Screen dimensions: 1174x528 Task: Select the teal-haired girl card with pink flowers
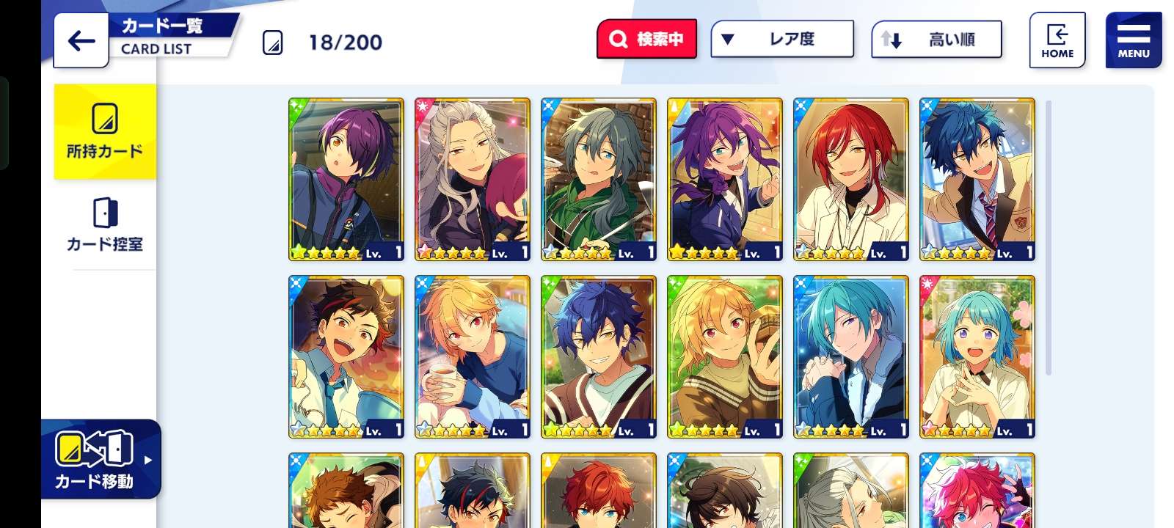(x=977, y=357)
